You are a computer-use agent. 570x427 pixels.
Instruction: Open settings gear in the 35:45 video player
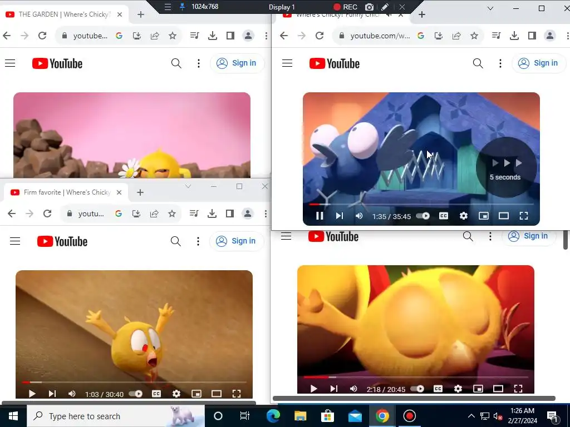point(464,216)
